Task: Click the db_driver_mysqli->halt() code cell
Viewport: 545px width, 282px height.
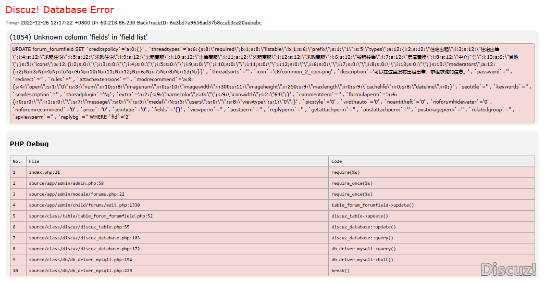Action: pyautogui.click(x=363, y=260)
